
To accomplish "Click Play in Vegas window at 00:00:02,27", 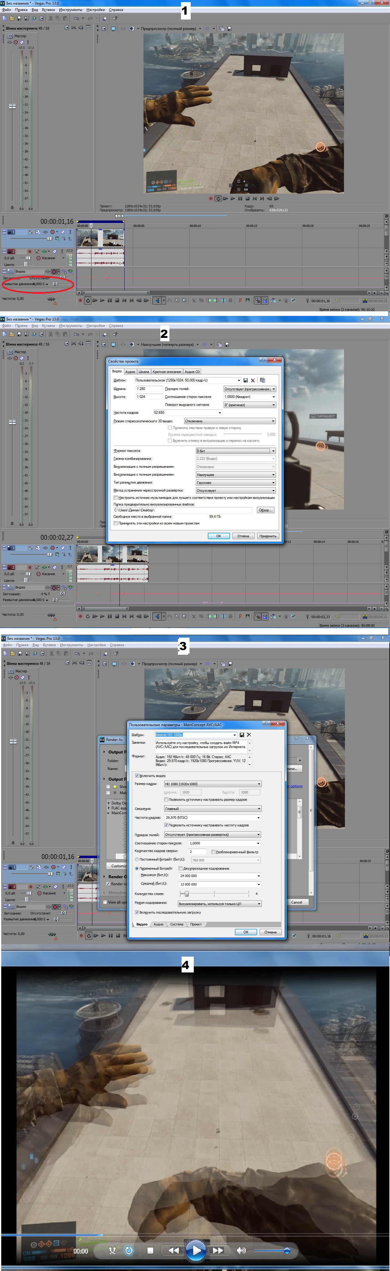I will point(102,616).
